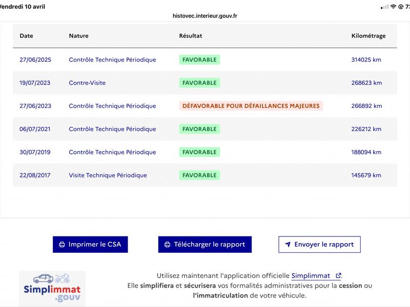Click the Télécharger le rapport button
The width and height of the screenshot is (410, 307).
[x=204, y=245]
